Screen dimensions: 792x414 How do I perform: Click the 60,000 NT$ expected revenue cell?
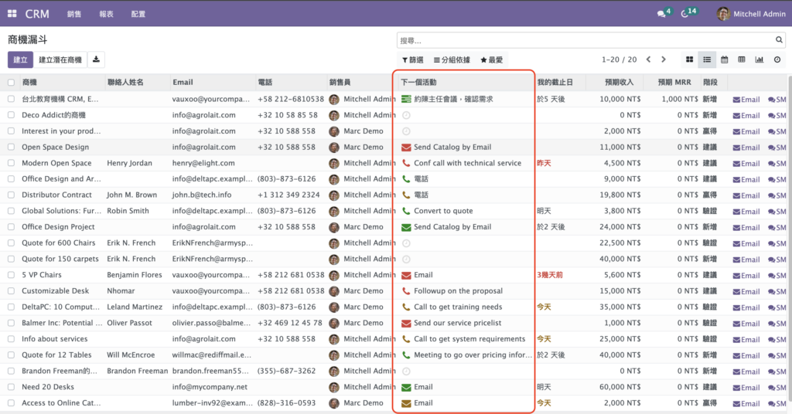click(620, 387)
